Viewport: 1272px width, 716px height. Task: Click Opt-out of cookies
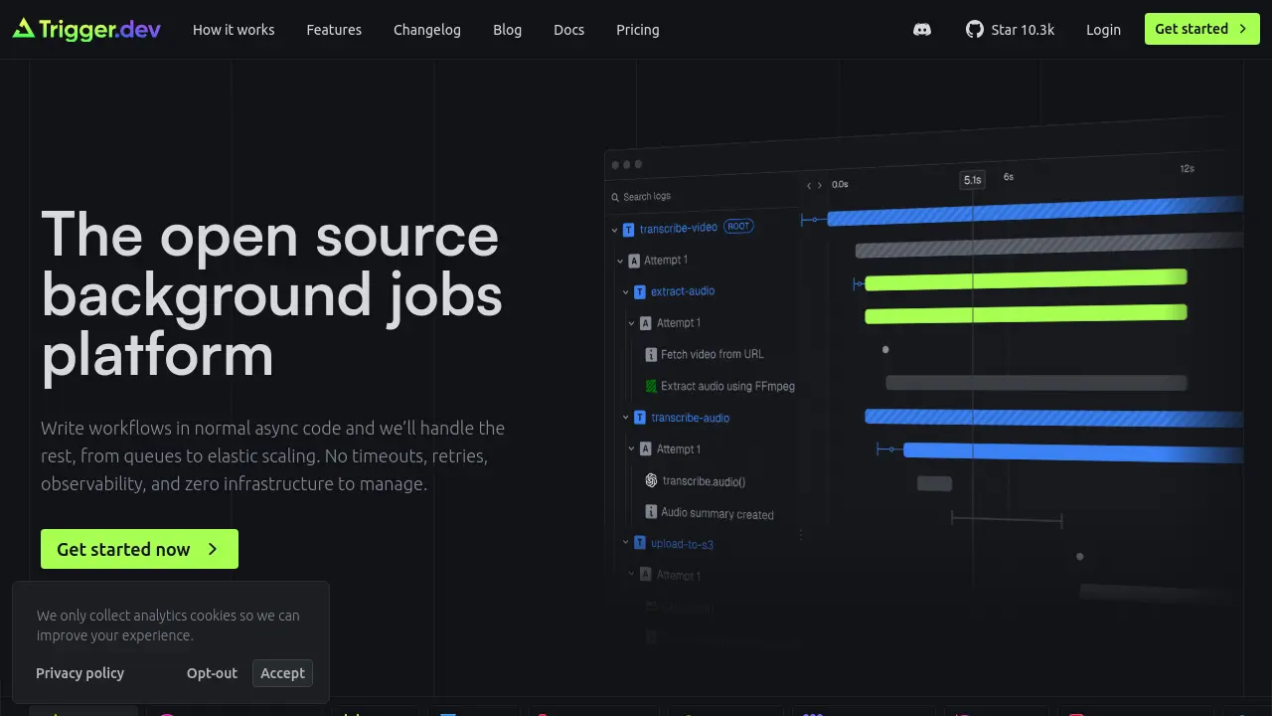(x=212, y=673)
